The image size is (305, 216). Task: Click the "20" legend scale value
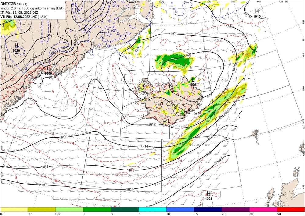[224, 214]
